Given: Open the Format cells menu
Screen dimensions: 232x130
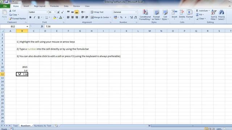Looking at the screenshot, I should pyautogui.click(x=190, y=15).
